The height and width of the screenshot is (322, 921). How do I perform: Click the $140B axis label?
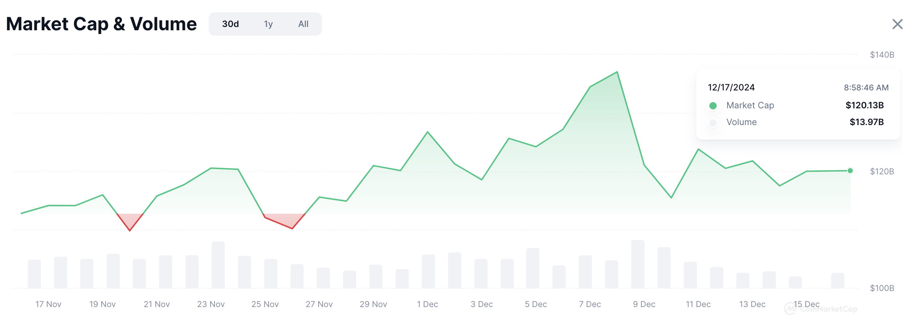point(882,55)
